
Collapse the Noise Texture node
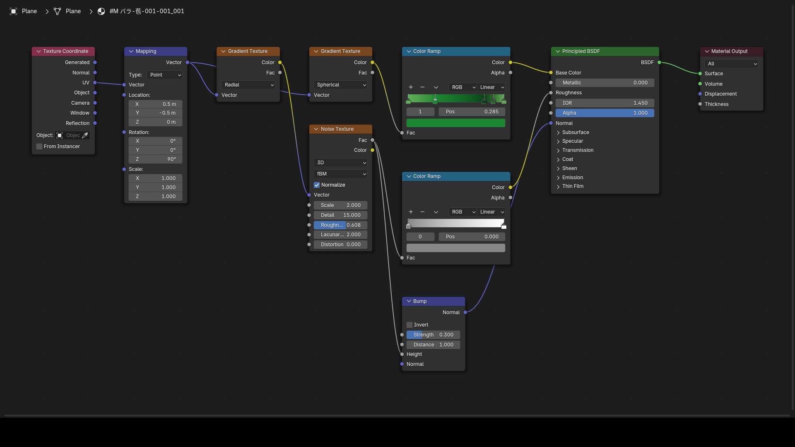(x=316, y=129)
